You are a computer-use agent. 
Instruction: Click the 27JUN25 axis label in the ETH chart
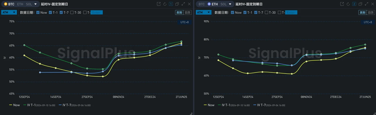[x=365, y=97]
